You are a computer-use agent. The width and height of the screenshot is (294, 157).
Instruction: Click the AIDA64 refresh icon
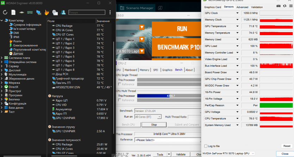(x=5, y=12)
